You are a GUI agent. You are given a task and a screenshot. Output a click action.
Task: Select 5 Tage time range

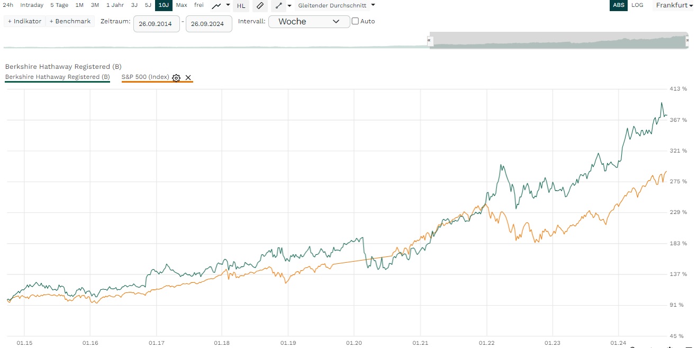pos(59,5)
